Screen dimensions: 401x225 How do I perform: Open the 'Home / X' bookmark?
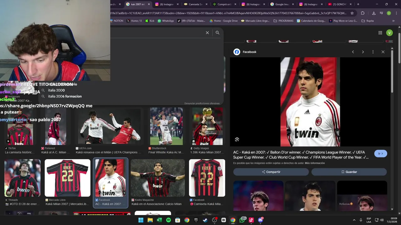click(134, 21)
